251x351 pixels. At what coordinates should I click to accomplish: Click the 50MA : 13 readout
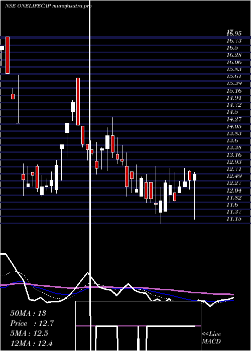[28, 313]
